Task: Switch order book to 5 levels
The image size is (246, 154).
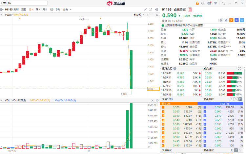Action: pyautogui.click(x=236, y=99)
